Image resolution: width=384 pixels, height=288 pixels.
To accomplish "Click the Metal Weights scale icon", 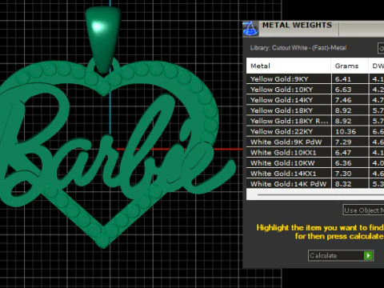I will 250,29.
